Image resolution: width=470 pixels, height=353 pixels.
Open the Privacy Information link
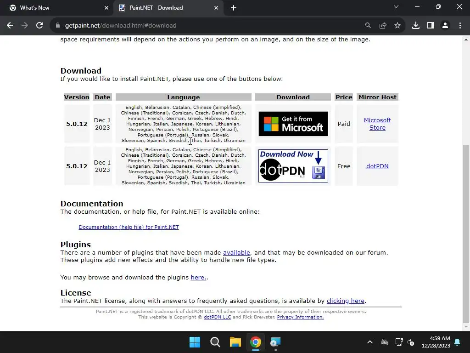click(300, 317)
